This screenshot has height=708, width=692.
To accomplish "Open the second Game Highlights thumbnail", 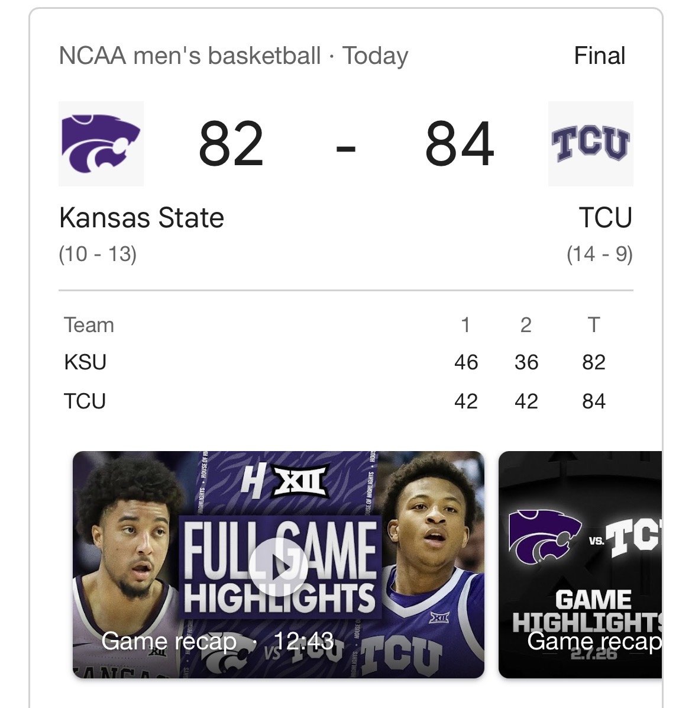I will pyautogui.click(x=581, y=565).
